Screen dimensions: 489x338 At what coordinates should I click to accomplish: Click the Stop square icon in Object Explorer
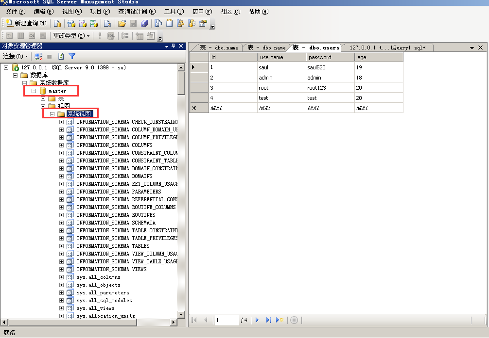tap(49, 56)
